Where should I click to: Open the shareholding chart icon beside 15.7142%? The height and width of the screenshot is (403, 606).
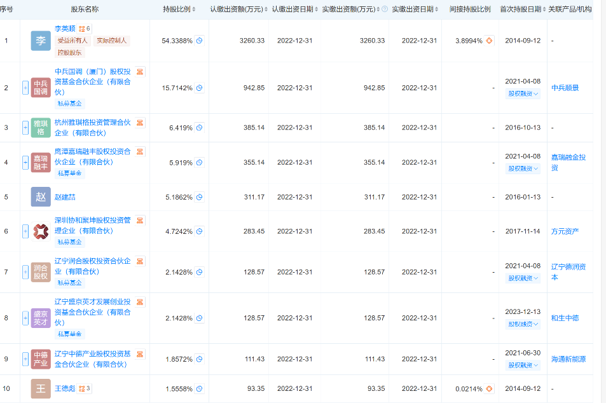point(199,88)
